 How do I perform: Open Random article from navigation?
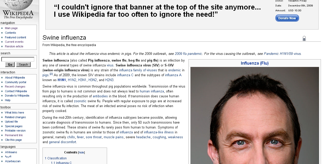coord(14,46)
